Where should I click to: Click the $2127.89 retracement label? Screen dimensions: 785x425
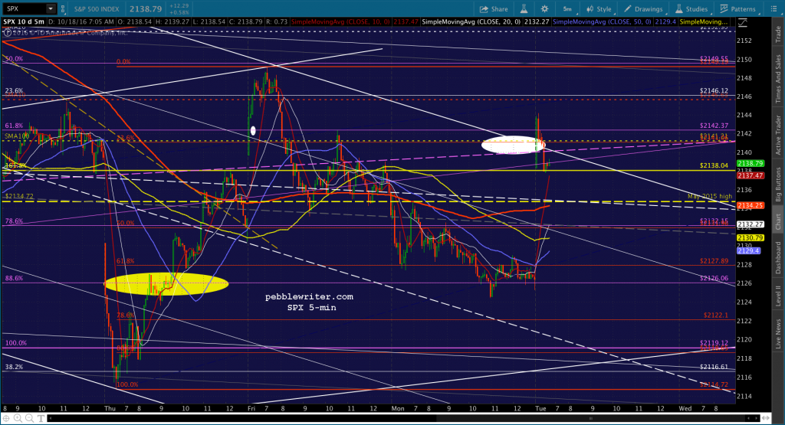714,261
